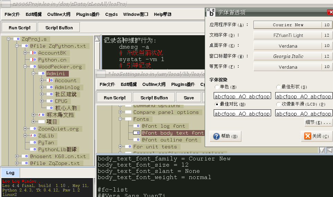Screen dimensions: 333x197
Task: Enable 次像素平滑 (LCD) rendering
Action: pyautogui.click(x=278, y=104)
